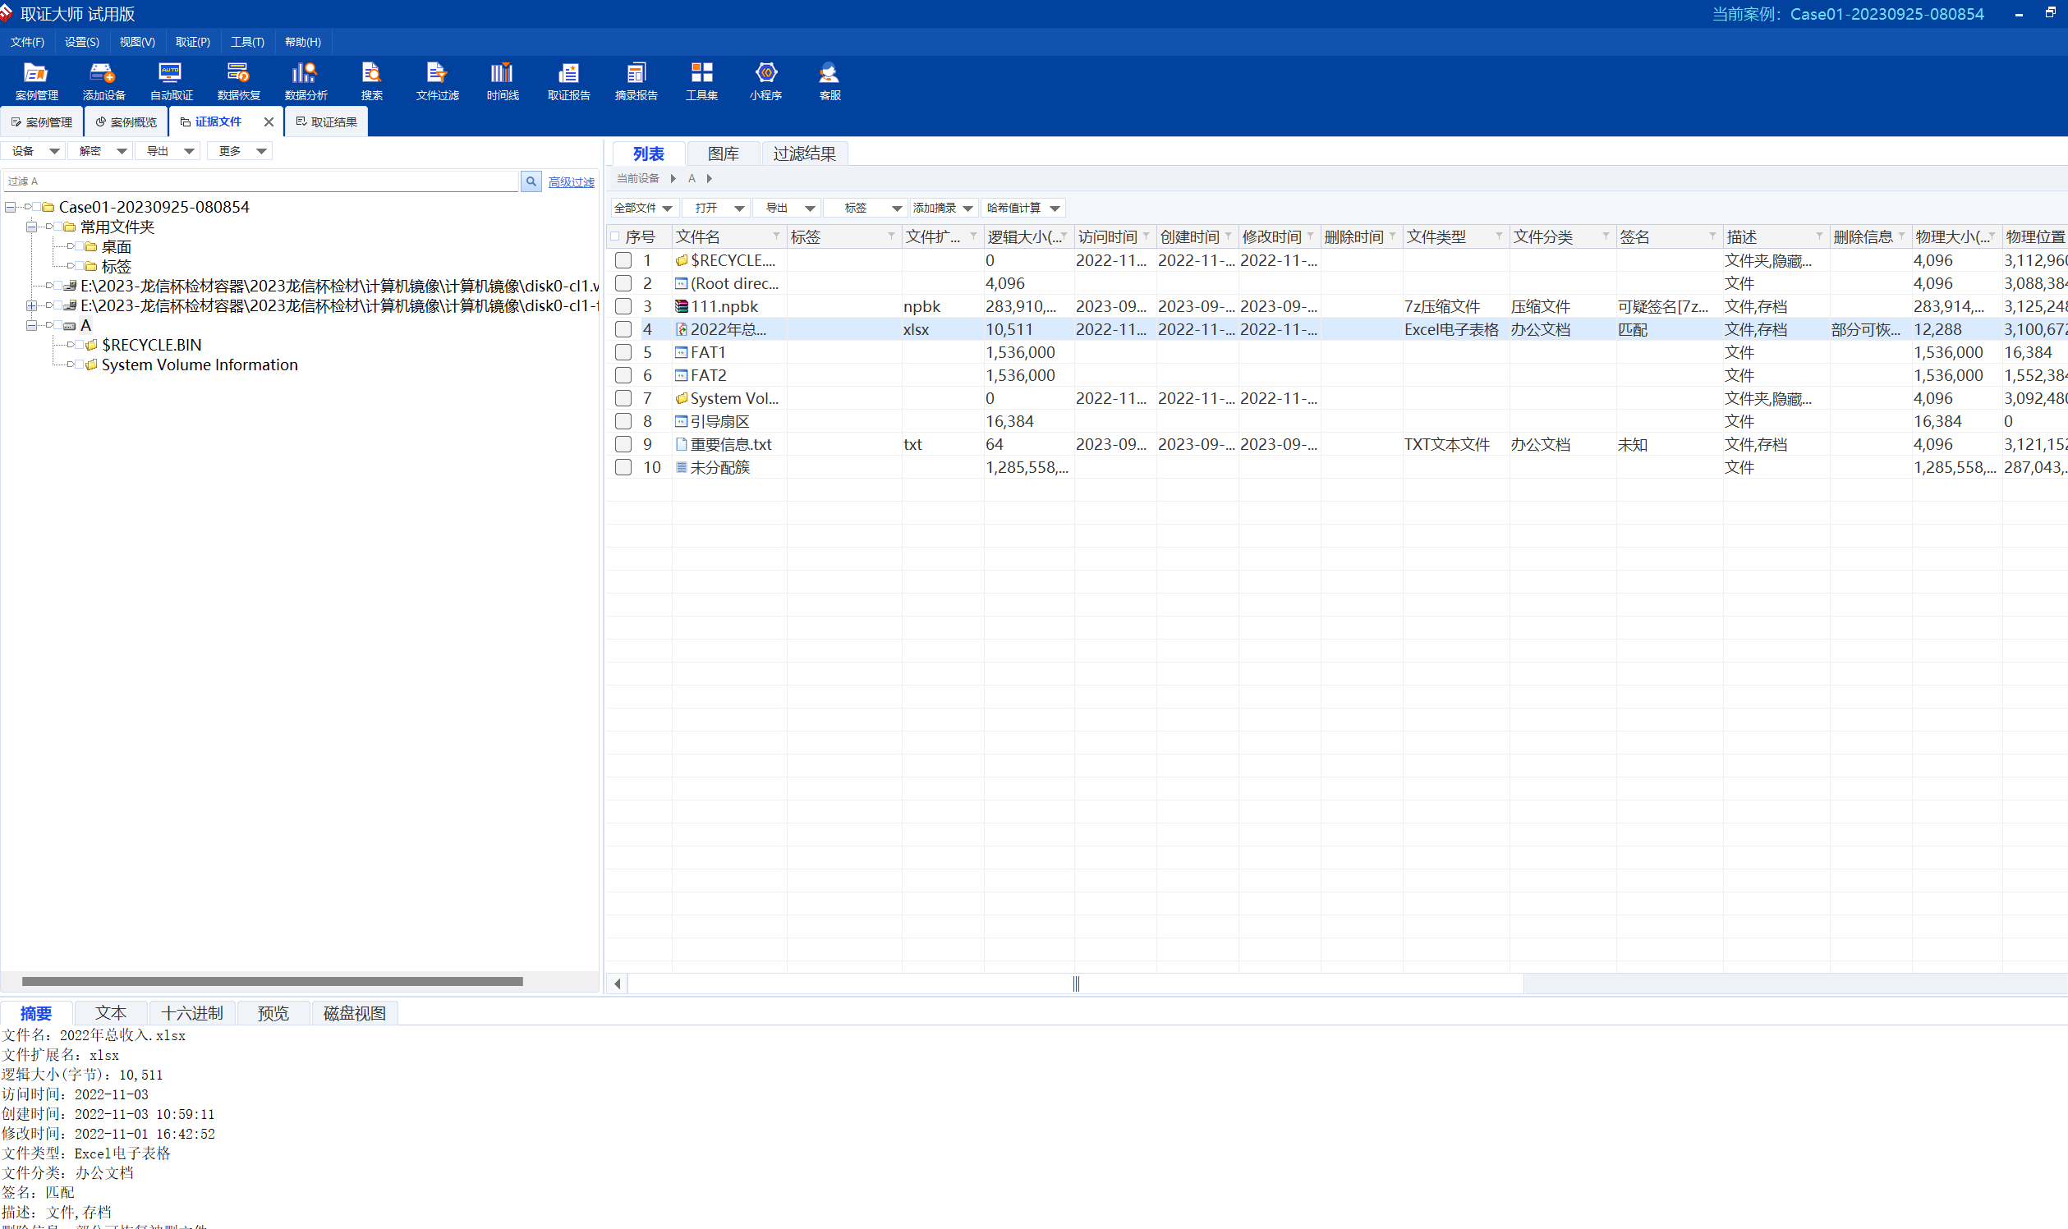Click the A breadcrumb in 当前设备 path
This screenshot has height=1229, width=2068.
click(x=692, y=178)
